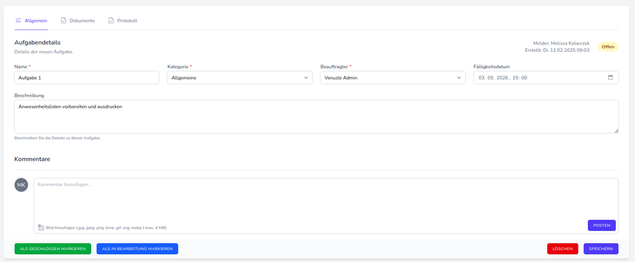Click the Kommentar hinzufügen text box
This screenshot has width=635, height=262.
pos(326,206)
